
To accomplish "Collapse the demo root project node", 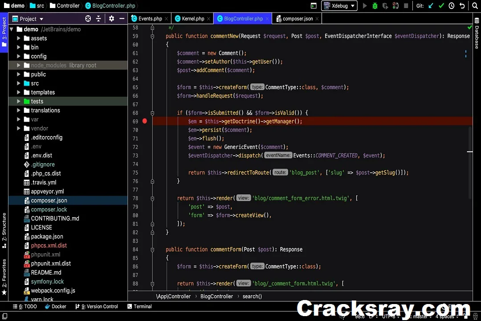I will tap(12, 29).
